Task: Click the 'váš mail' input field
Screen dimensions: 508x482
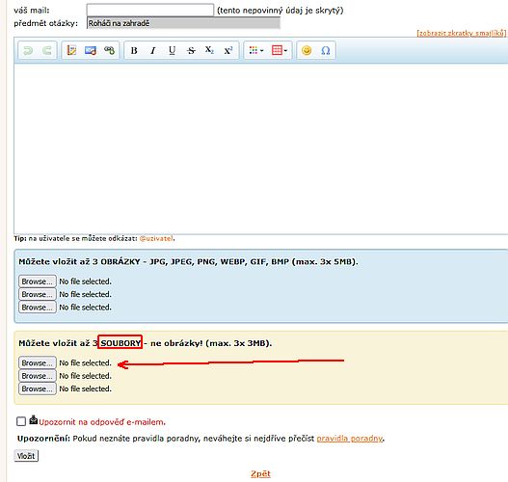Action: tap(150, 10)
